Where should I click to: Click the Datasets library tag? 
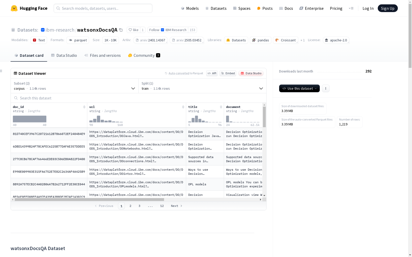[x=236, y=40]
